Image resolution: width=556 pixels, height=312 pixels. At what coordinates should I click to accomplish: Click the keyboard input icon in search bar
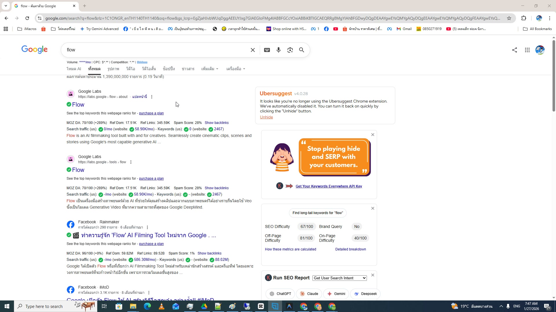pos(267,50)
